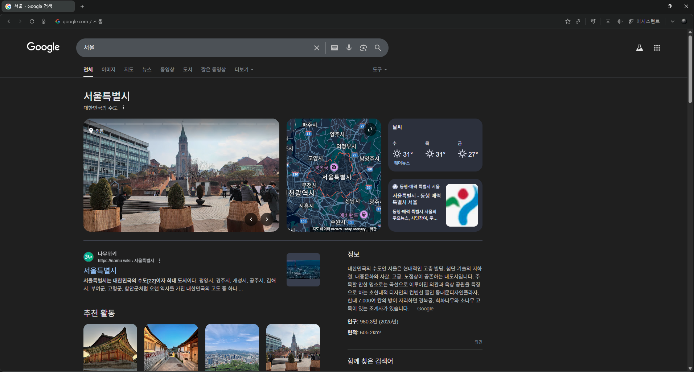Open options menu beside namu.wiki URL
This screenshot has width=694, height=372.
(160, 261)
